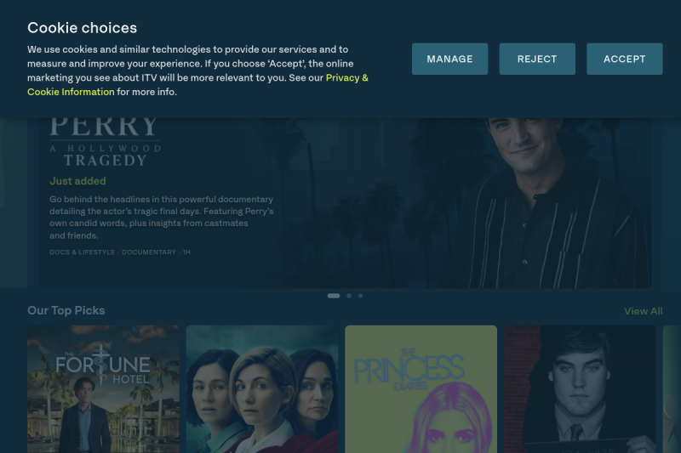
Task: Open View All for Our Top Picks
Action: [x=643, y=311]
